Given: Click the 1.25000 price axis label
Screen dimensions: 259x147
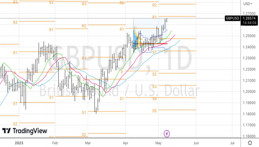Looking at the screenshot, I should 249,36.
